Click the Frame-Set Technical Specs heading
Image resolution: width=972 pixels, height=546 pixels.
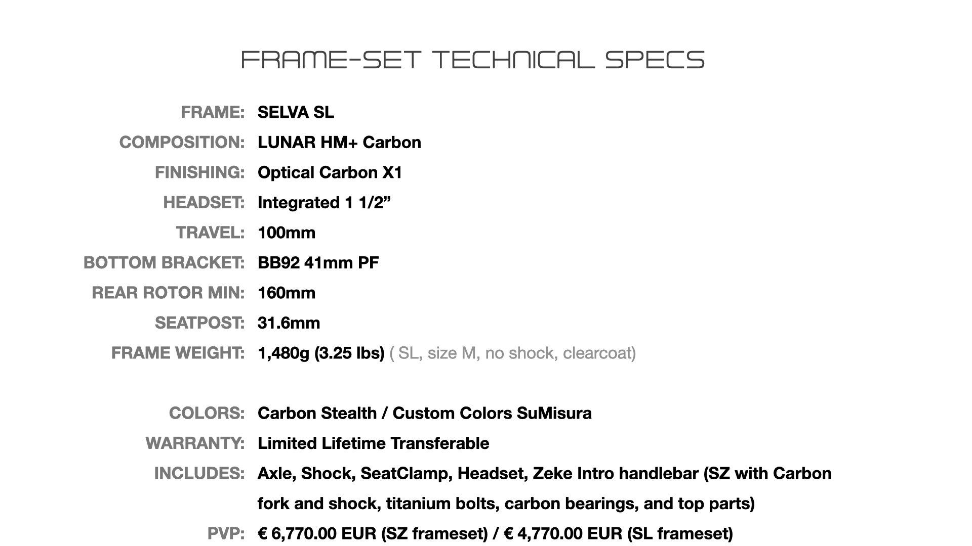pyautogui.click(x=473, y=60)
